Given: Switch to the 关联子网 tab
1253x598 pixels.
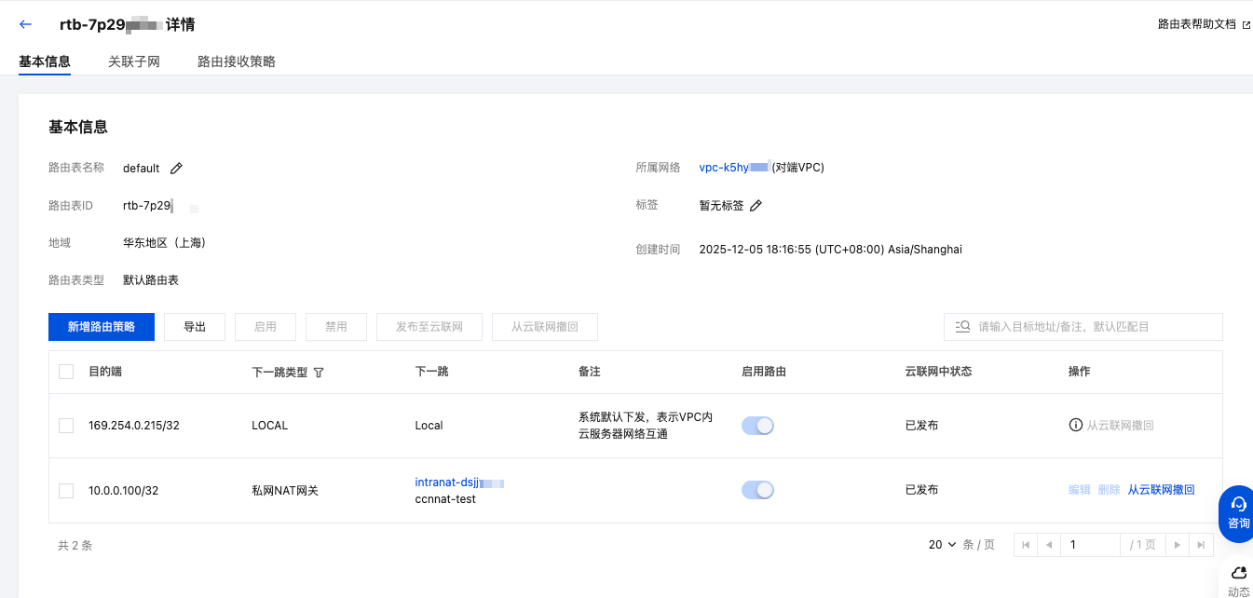Looking at the screenshot, I should pyautogui.click(x=134, y=61).
